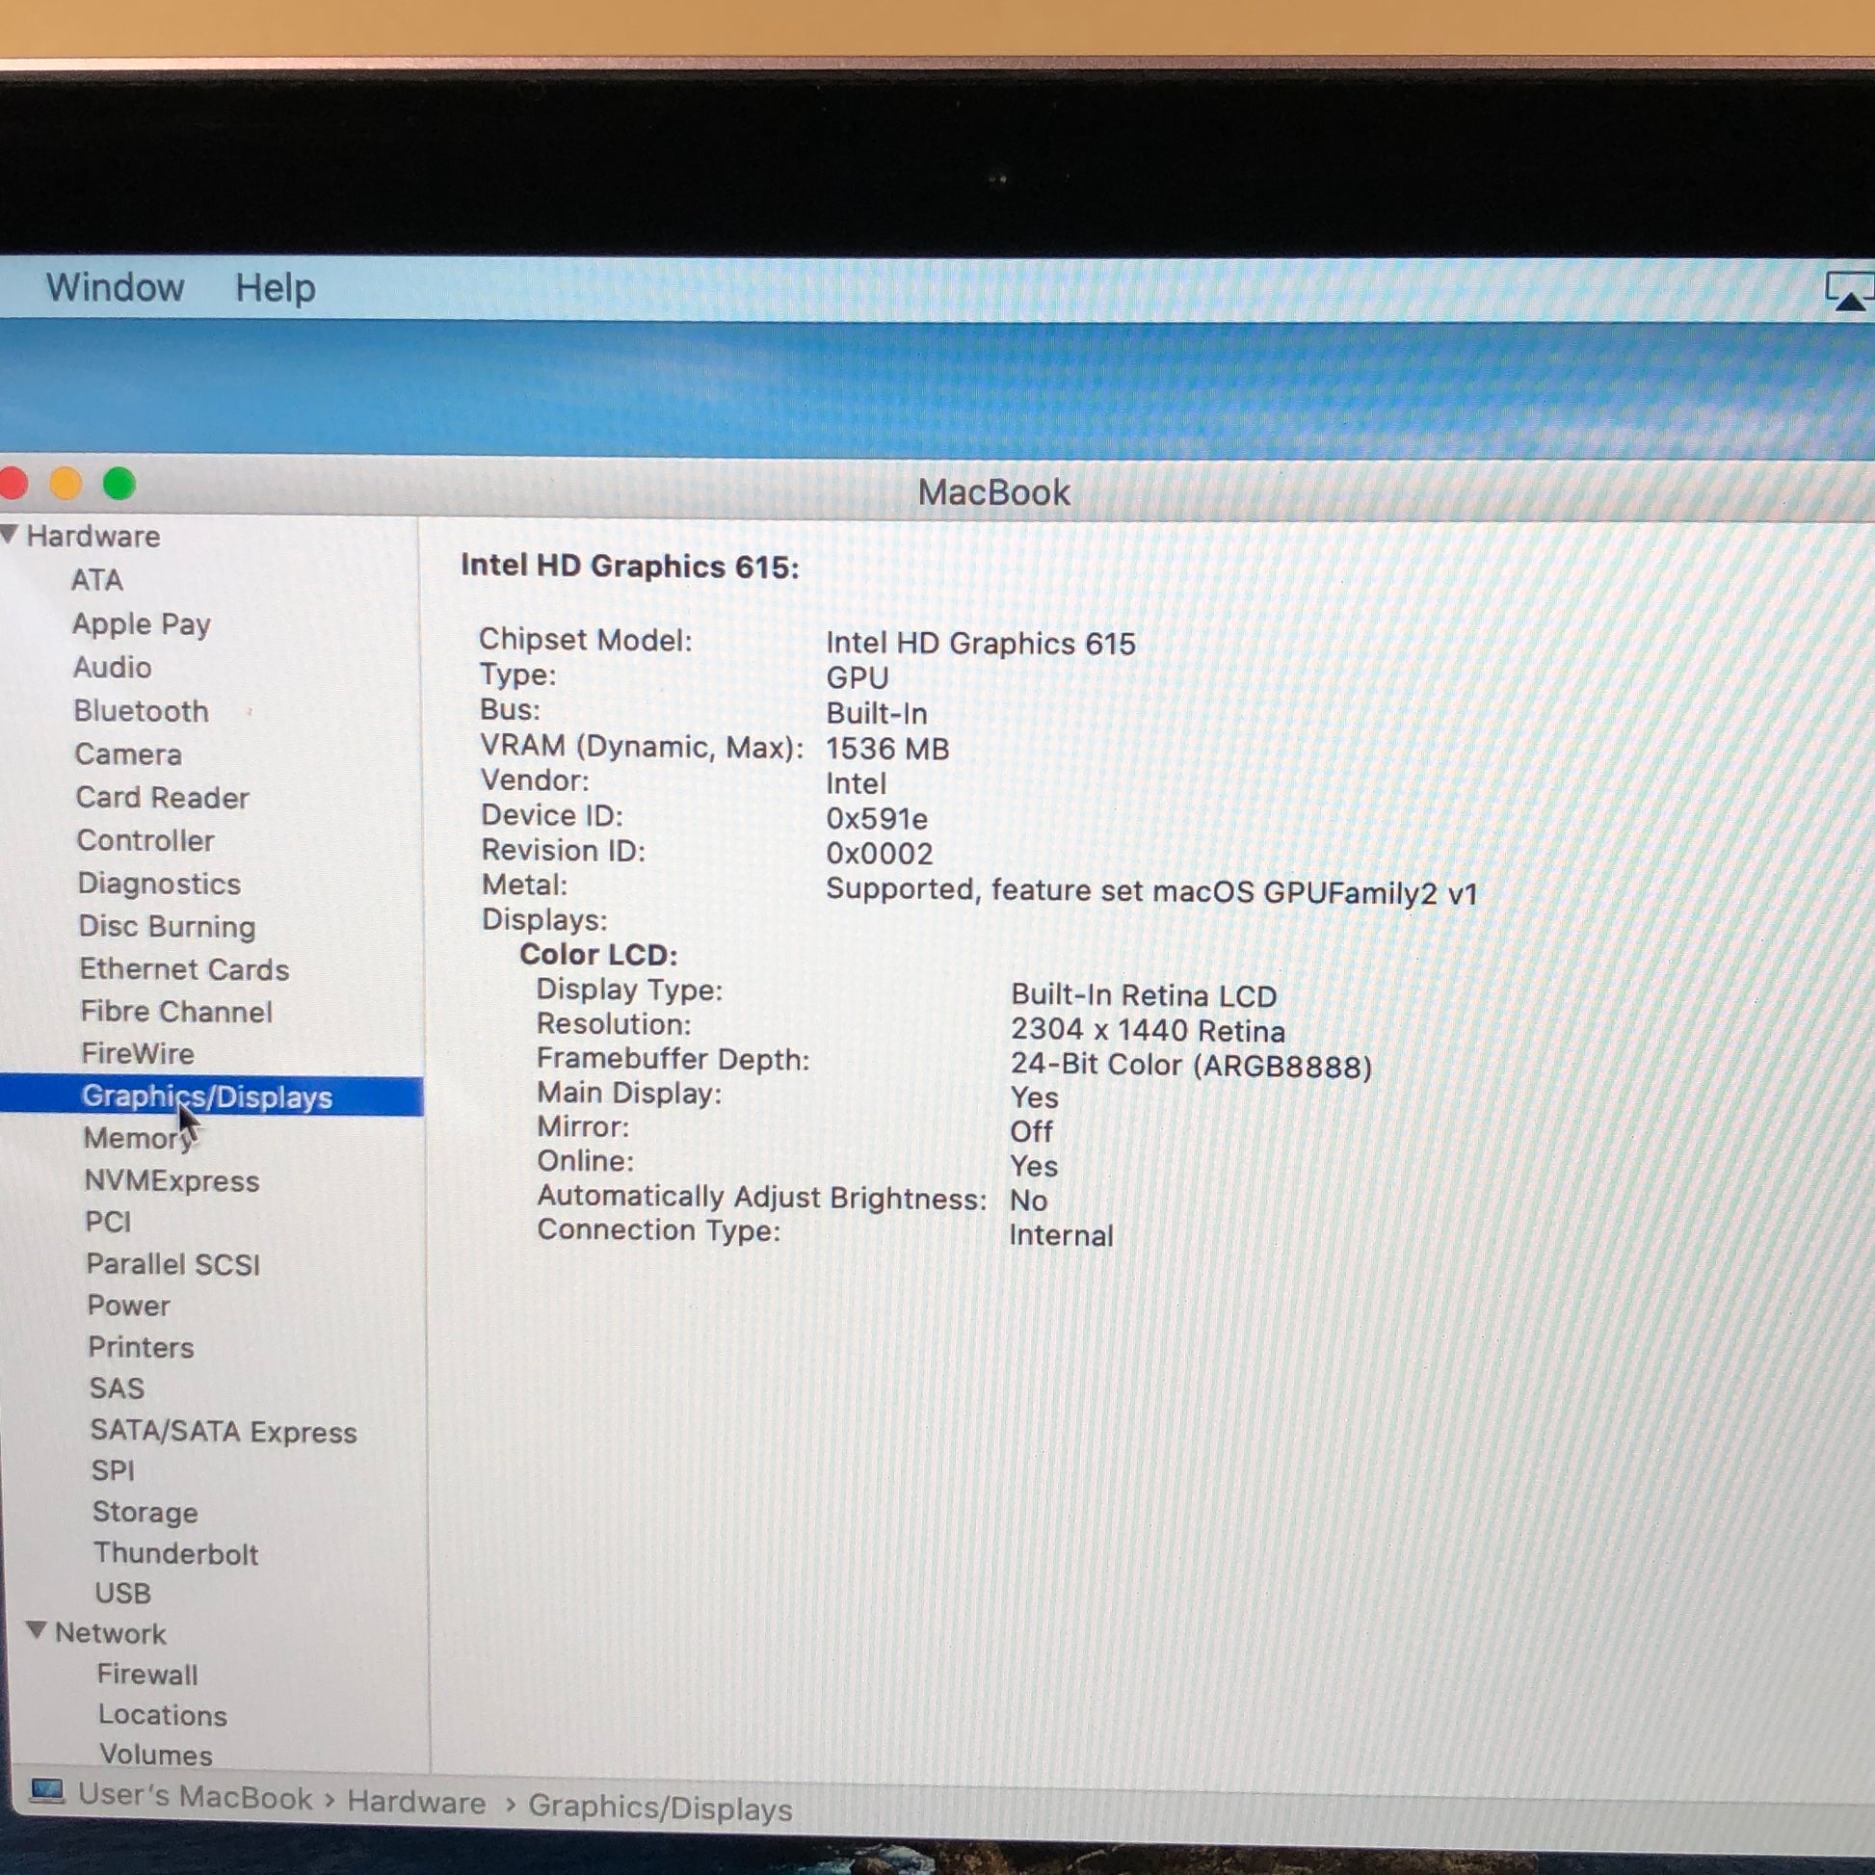Select Volumes under Network
The width and height of the screenshot is (1875, 1875).
[155, 1755]
